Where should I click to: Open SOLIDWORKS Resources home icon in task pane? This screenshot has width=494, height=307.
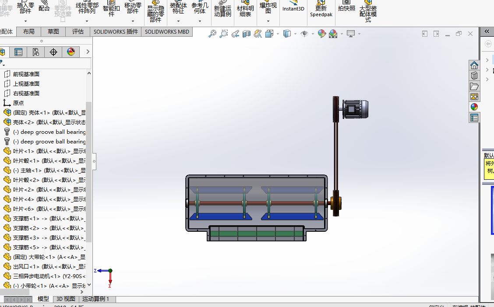click(x=474, y=65)
